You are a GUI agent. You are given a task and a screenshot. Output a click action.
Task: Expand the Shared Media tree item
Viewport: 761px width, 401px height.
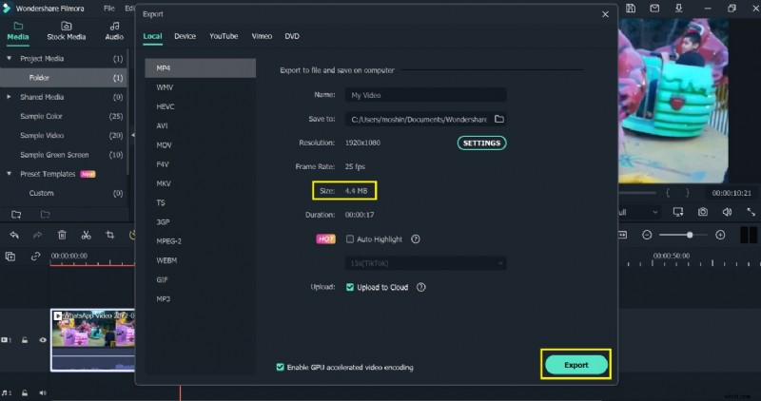[10, 97]
